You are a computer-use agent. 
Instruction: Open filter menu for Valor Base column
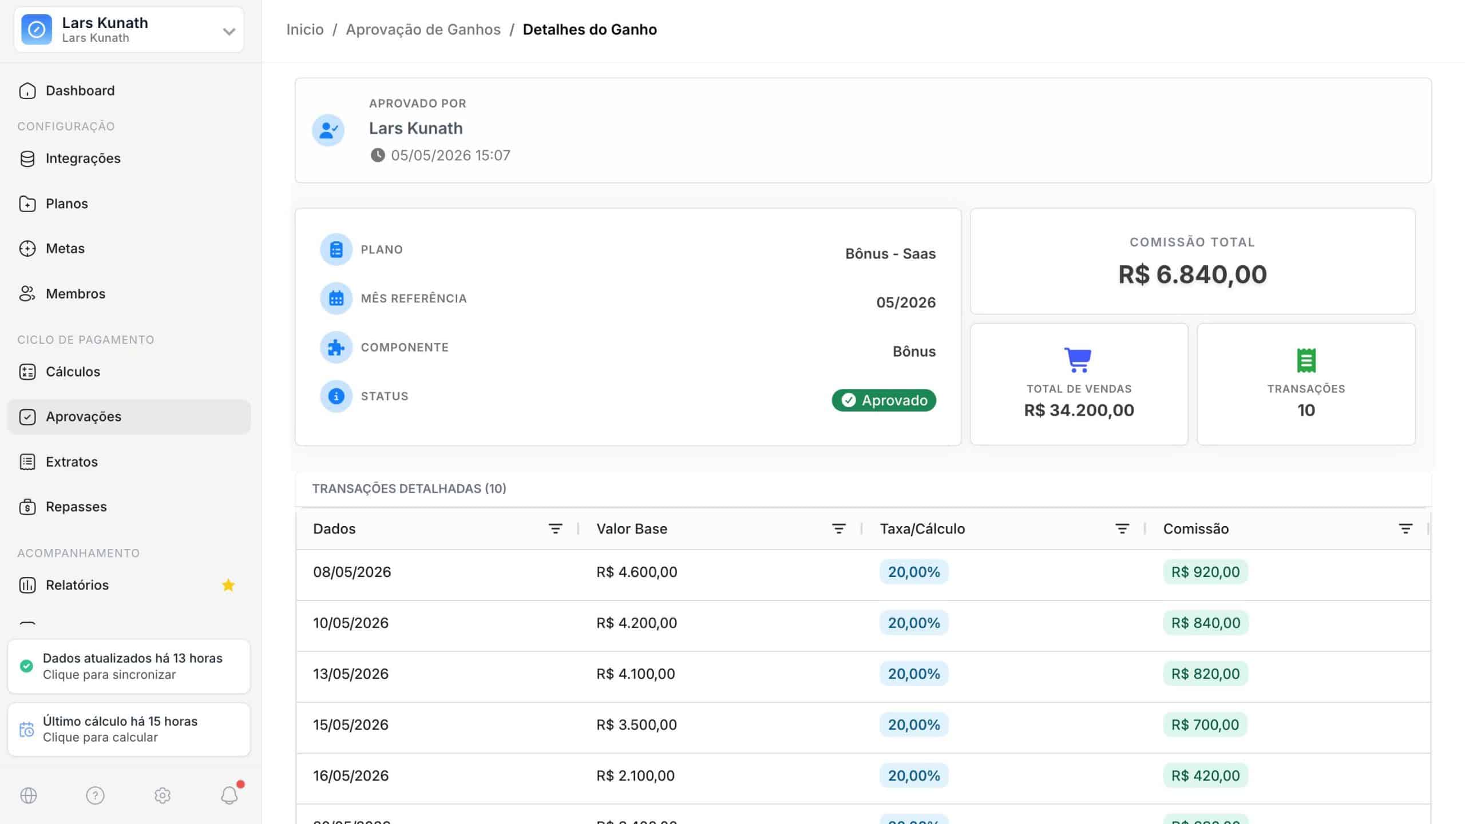pos(838,529)
